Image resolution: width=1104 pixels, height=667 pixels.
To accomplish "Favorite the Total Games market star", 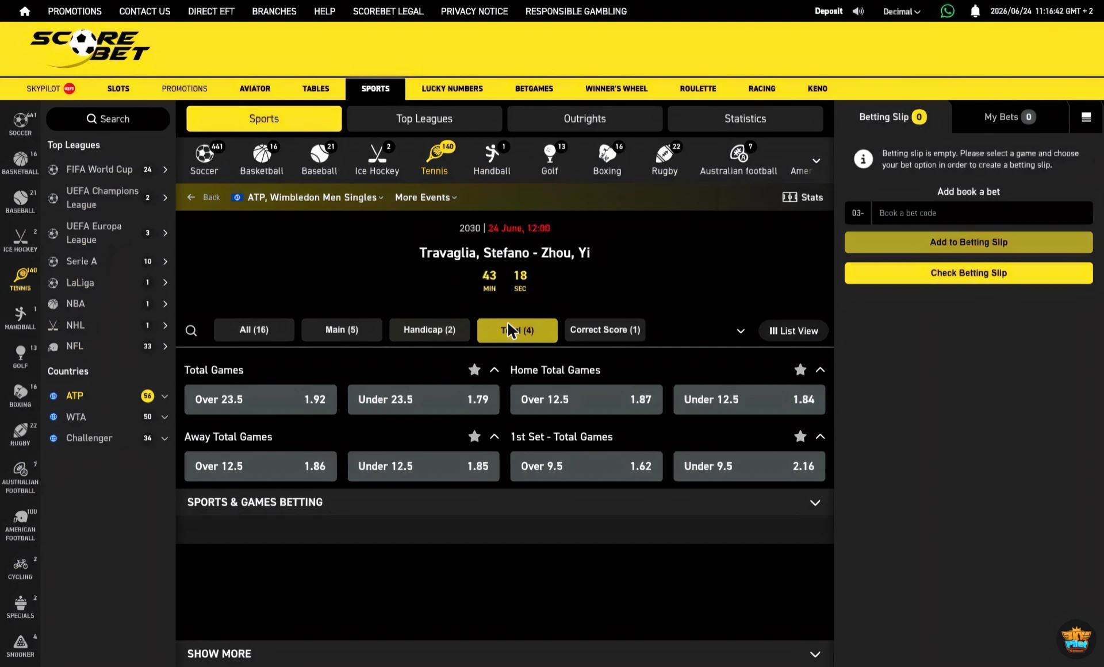I will (474, 370).
